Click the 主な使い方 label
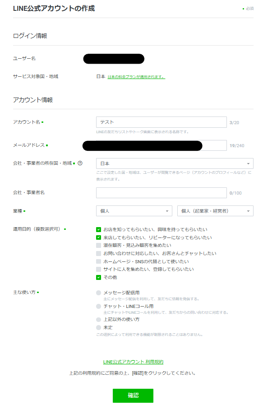 pos(24,293)
